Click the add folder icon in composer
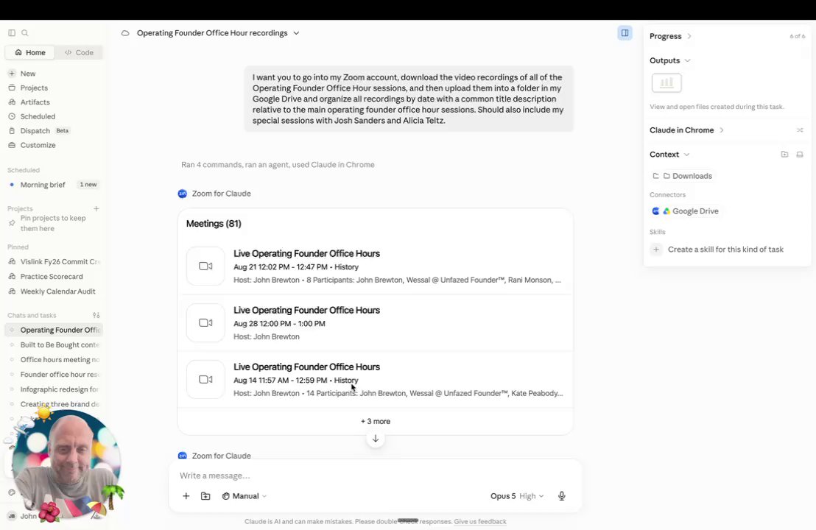816x530 pixels. [205, 496]
